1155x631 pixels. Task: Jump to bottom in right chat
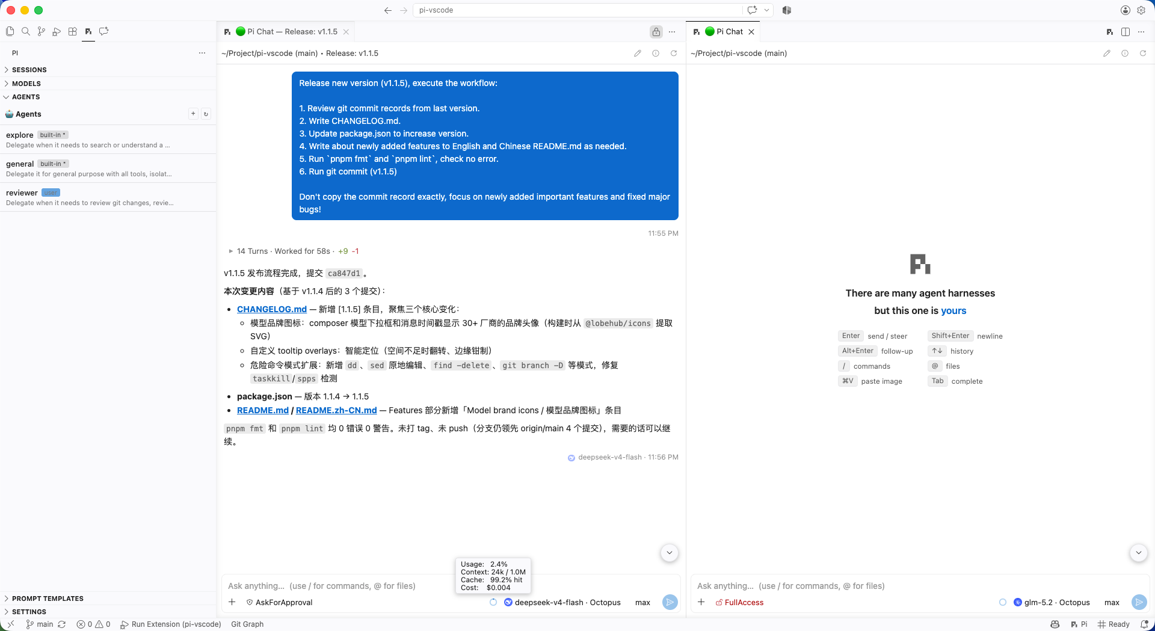(1139, 553)
